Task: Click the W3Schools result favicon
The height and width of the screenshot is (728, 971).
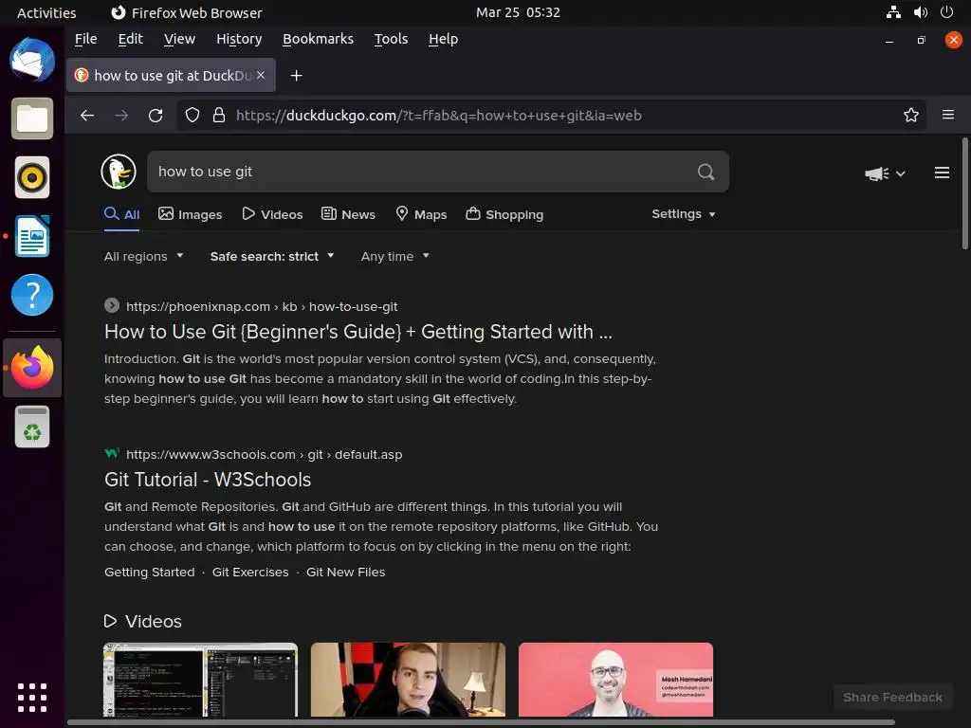Action: pyautogui.click(x=112, y=454)
